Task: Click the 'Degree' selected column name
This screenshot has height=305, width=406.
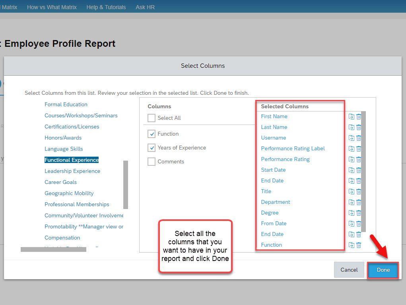Action: pos(270,213)
